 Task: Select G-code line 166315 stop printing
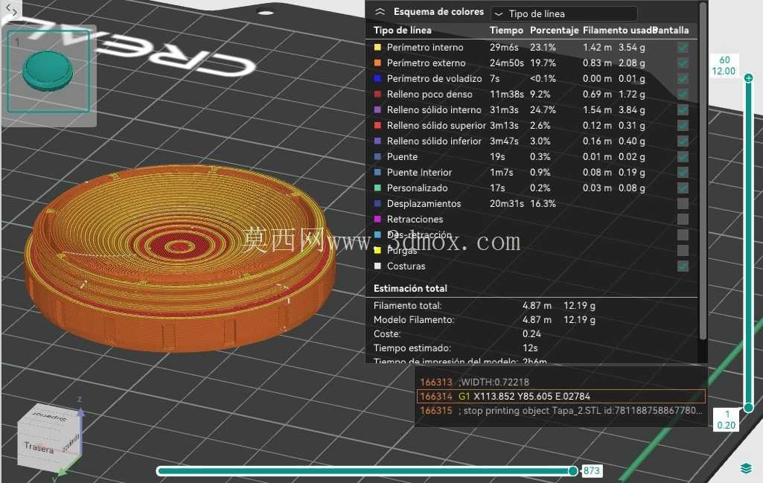click(561, 411)
